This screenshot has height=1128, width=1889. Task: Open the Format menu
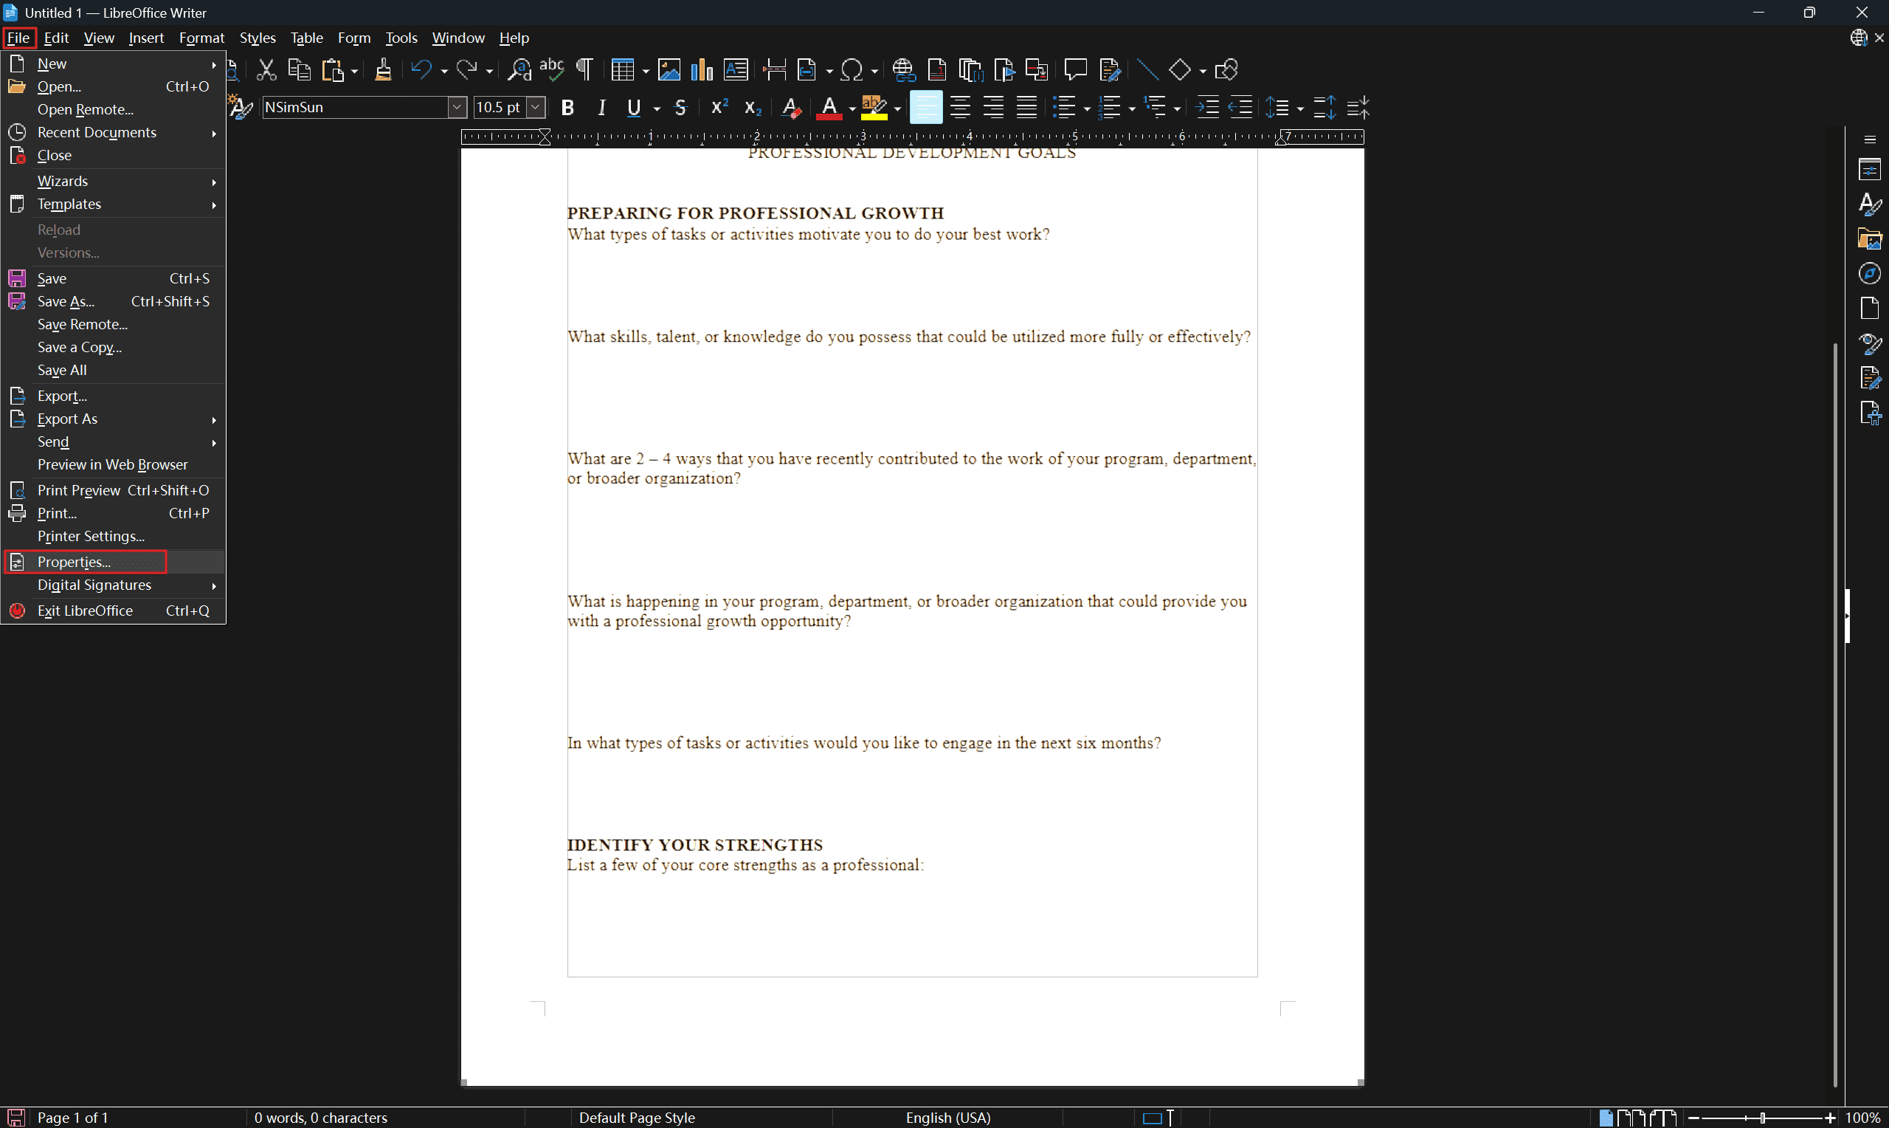[202, 38]
